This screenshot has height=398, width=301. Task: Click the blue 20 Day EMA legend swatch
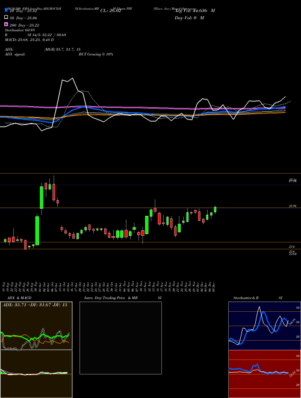pos(6,10)
